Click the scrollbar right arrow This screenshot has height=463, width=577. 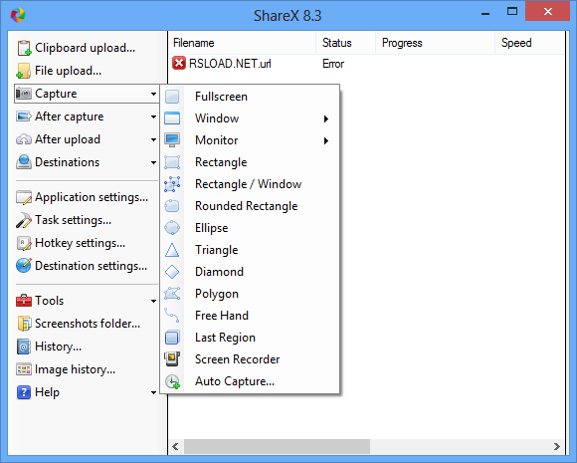tap(557, 446)
